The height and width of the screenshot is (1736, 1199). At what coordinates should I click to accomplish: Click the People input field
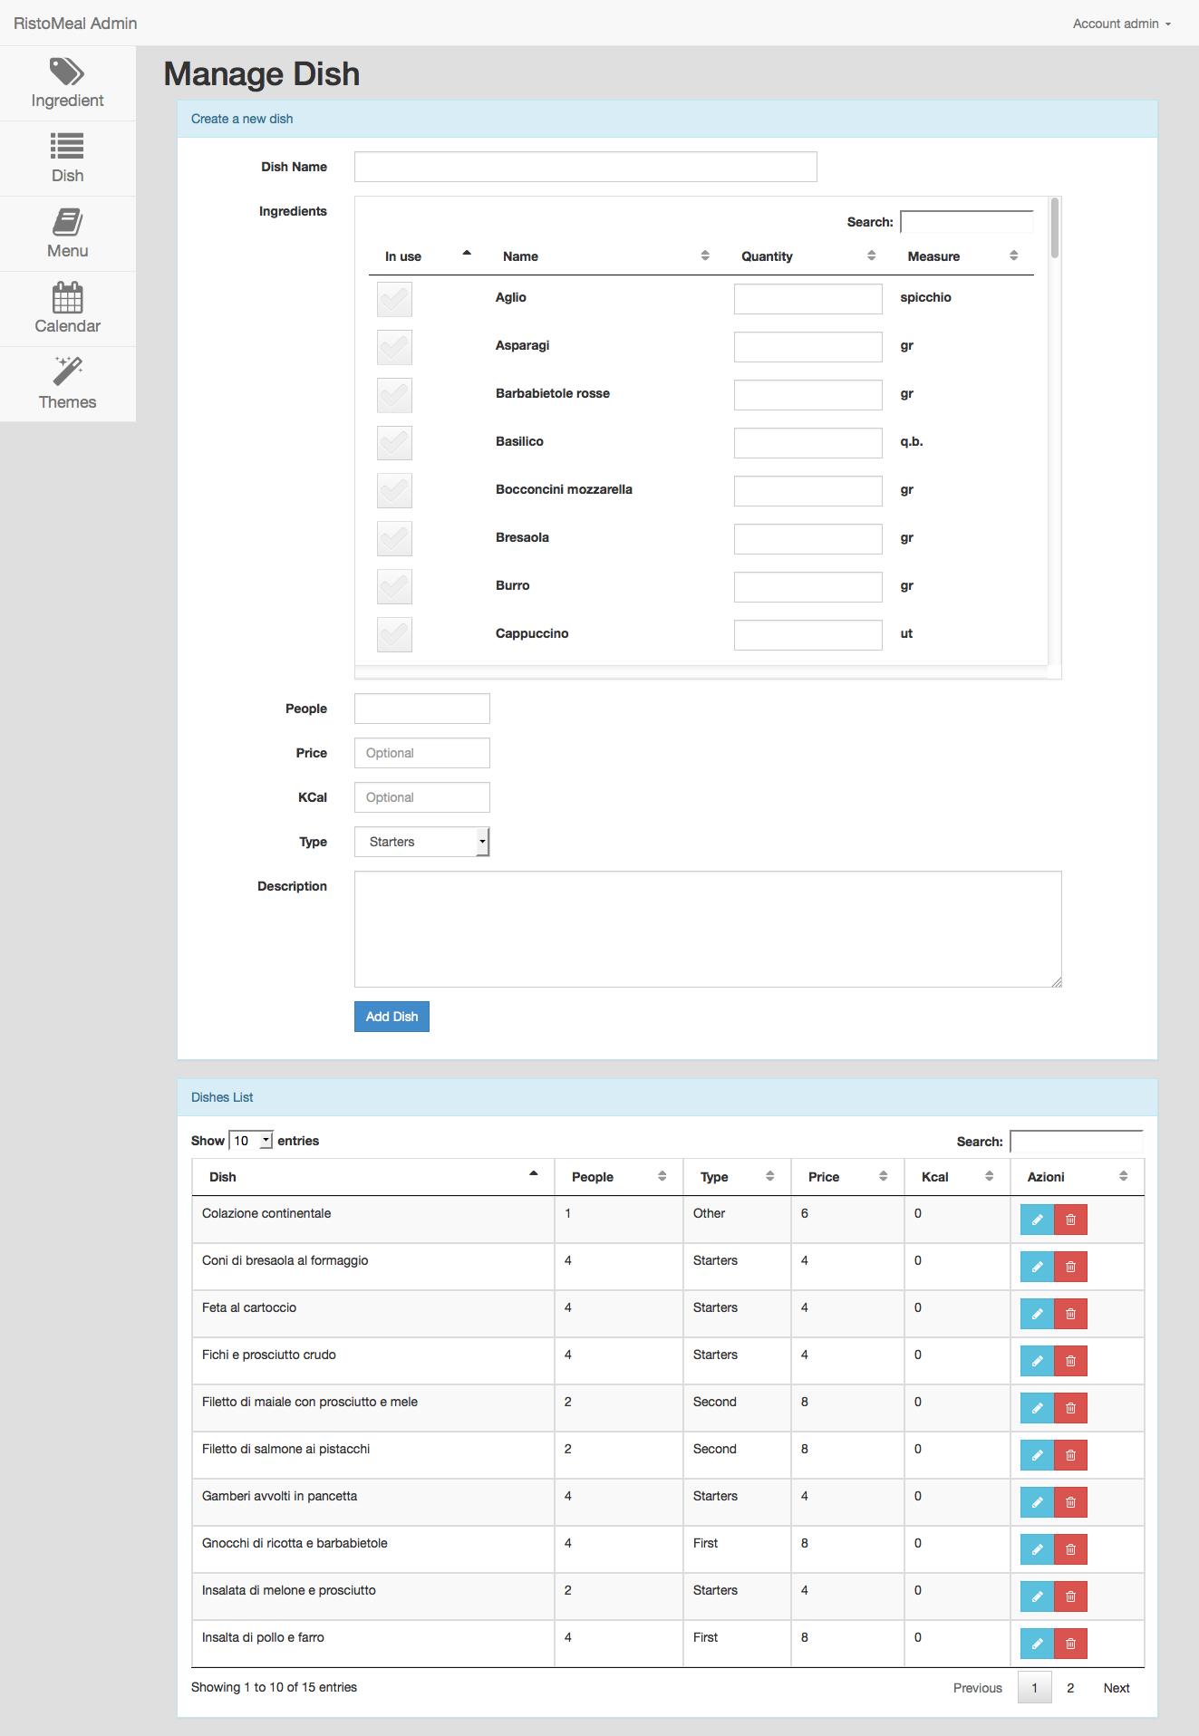[x=421, y=709]
